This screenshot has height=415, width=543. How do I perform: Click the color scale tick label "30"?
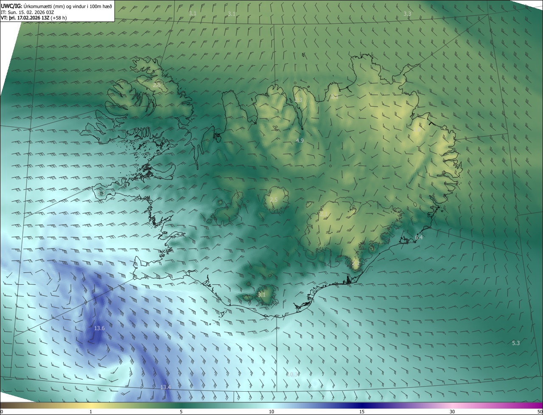tap(452, 412)
